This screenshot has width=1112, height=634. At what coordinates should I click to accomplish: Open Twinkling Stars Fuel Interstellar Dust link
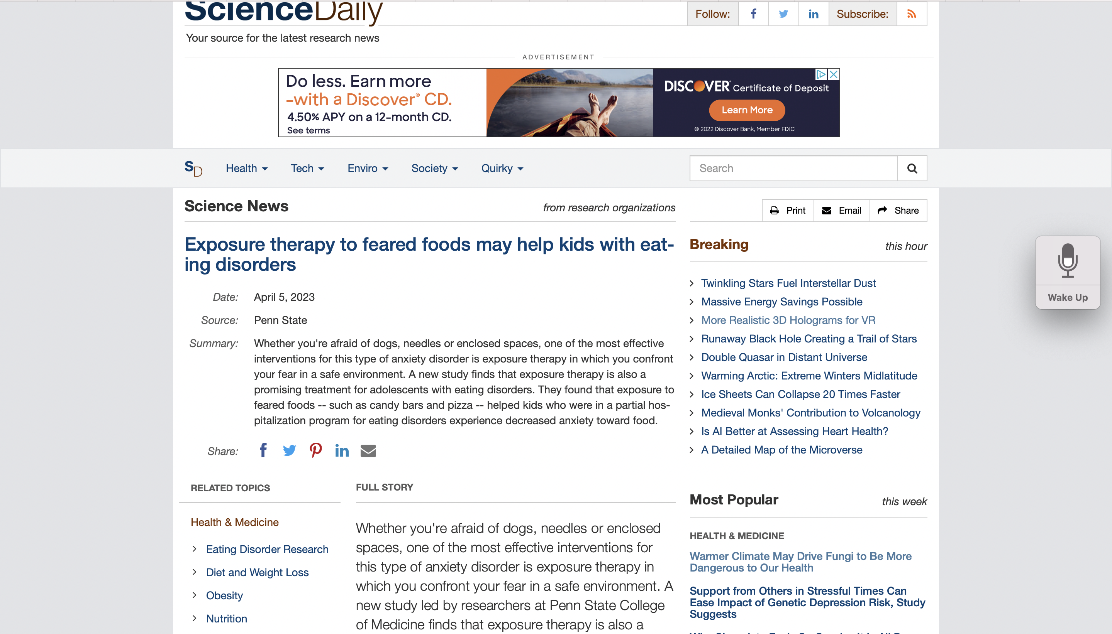[x=788, y=283]
